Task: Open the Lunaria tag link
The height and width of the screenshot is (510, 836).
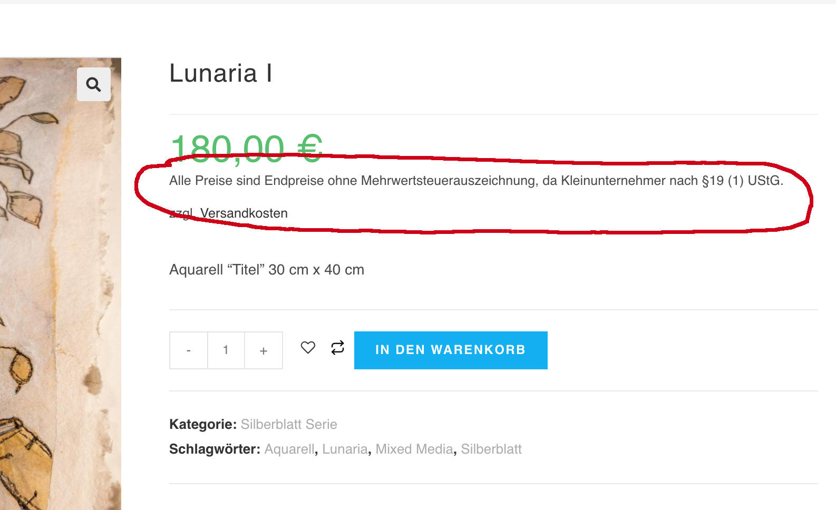Action: (x=345, y=449)
